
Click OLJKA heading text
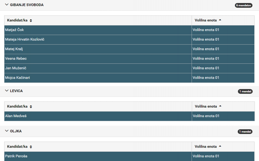16,131
